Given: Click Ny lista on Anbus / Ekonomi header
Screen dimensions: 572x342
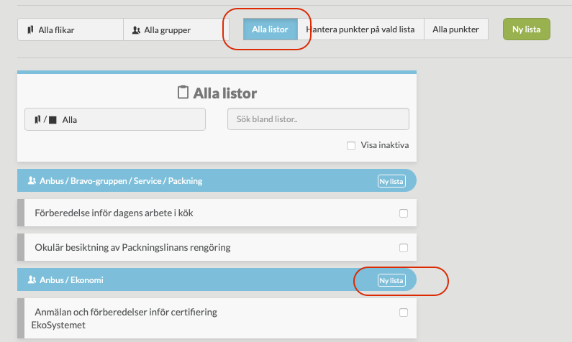Looking at the screenshot, I should (x=392, y=280).
